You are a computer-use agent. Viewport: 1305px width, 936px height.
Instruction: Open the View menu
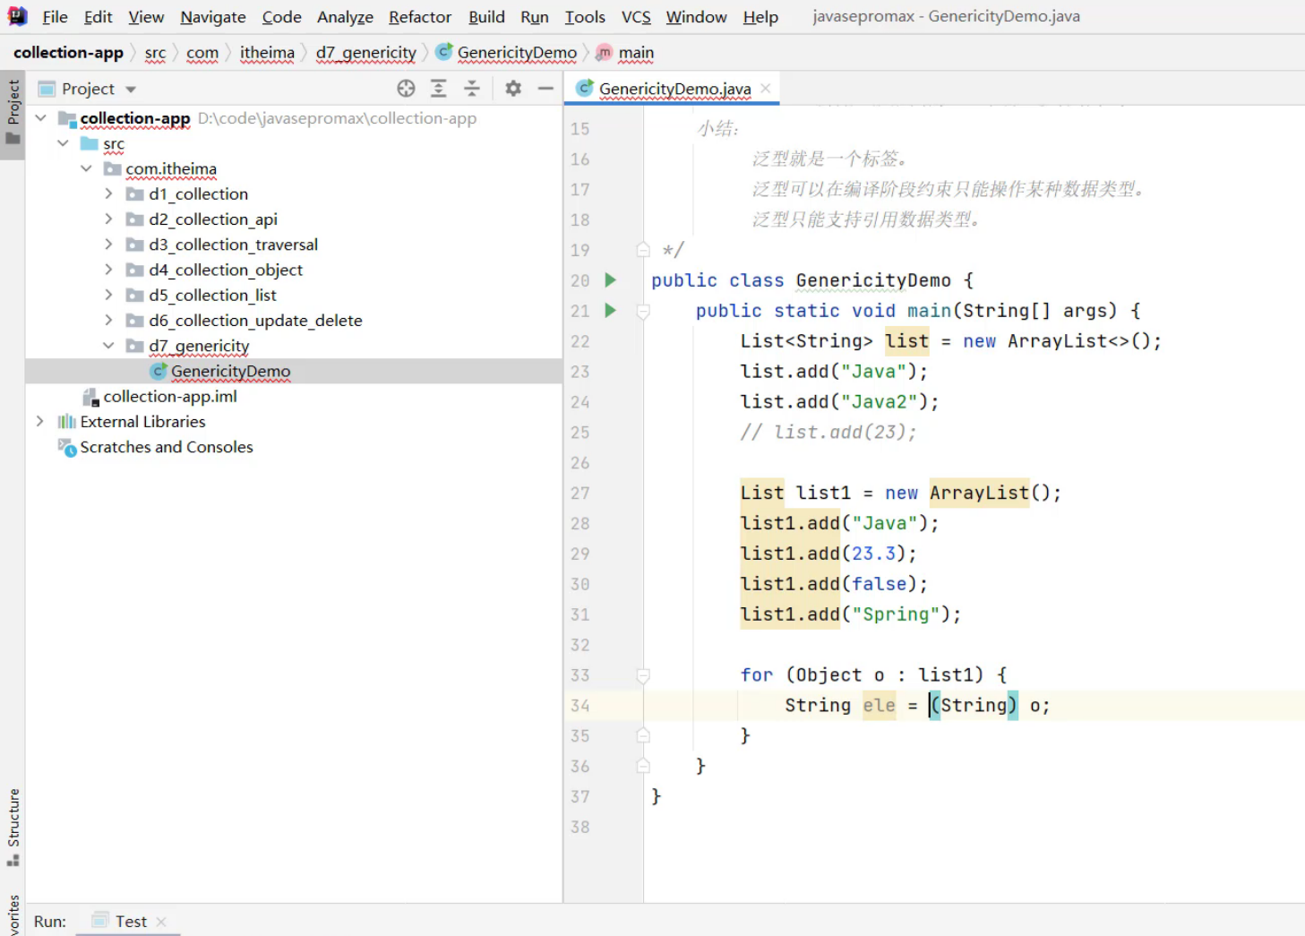point(146,17)
